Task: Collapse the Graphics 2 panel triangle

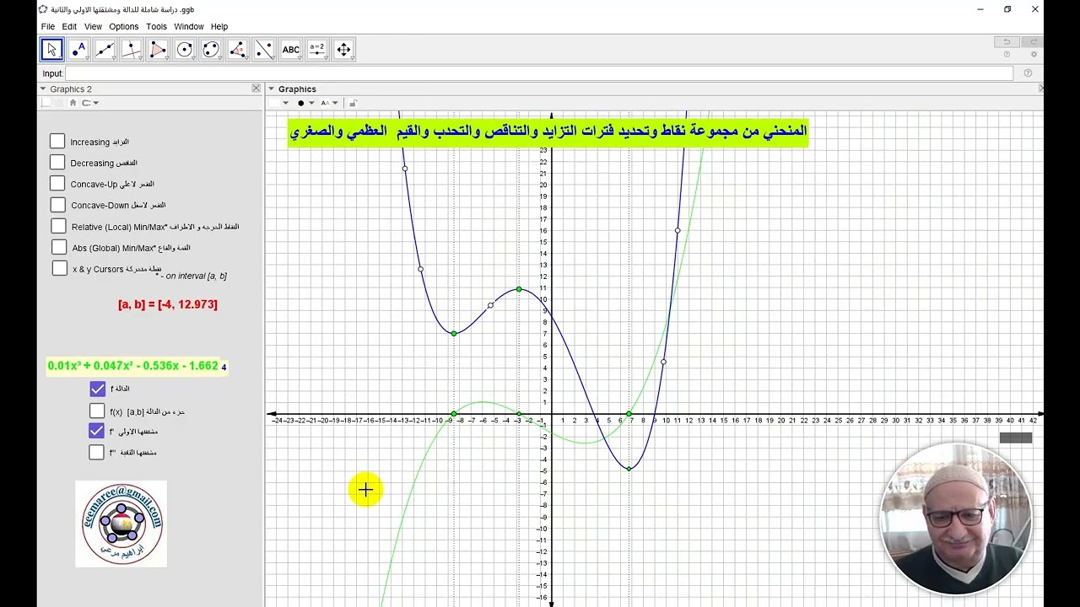Action: [x=43, y=89]
